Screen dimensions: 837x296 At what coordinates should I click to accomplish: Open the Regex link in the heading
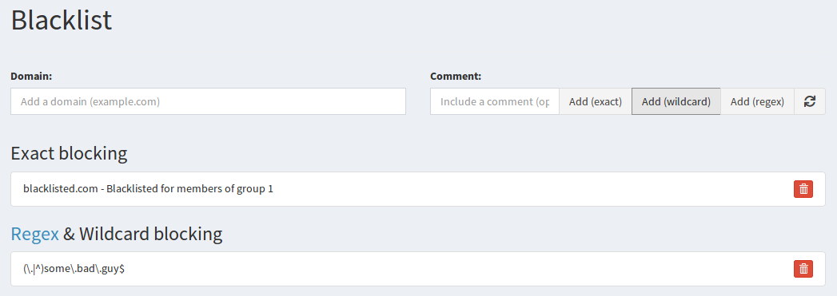coord(34,234)
